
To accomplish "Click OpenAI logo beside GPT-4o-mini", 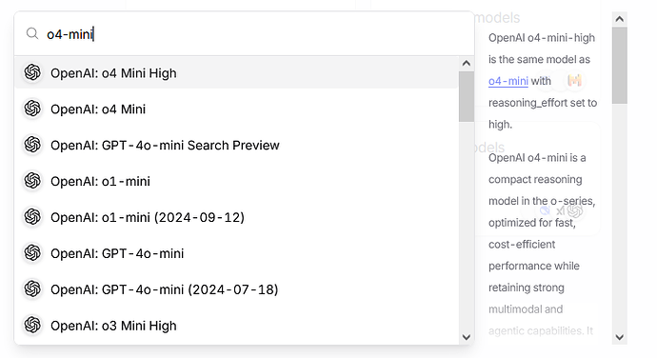I will coord(32,252).
